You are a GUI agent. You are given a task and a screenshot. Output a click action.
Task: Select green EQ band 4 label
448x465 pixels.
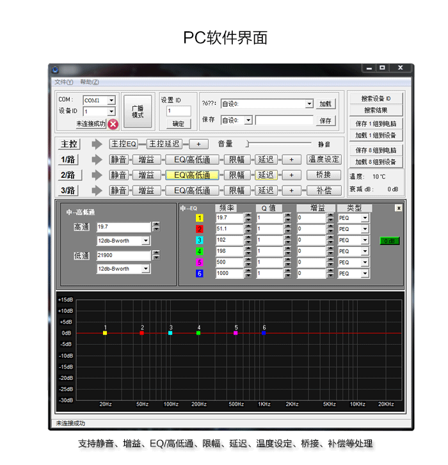click(200, 251)
